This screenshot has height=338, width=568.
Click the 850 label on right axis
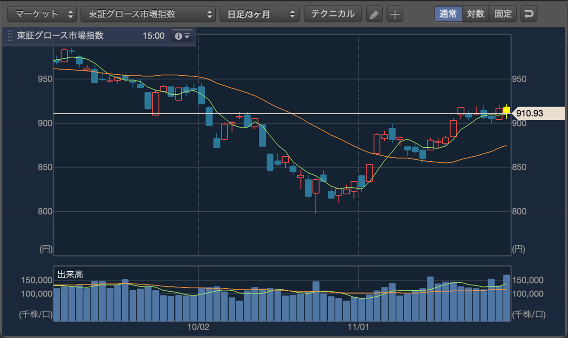520,168
